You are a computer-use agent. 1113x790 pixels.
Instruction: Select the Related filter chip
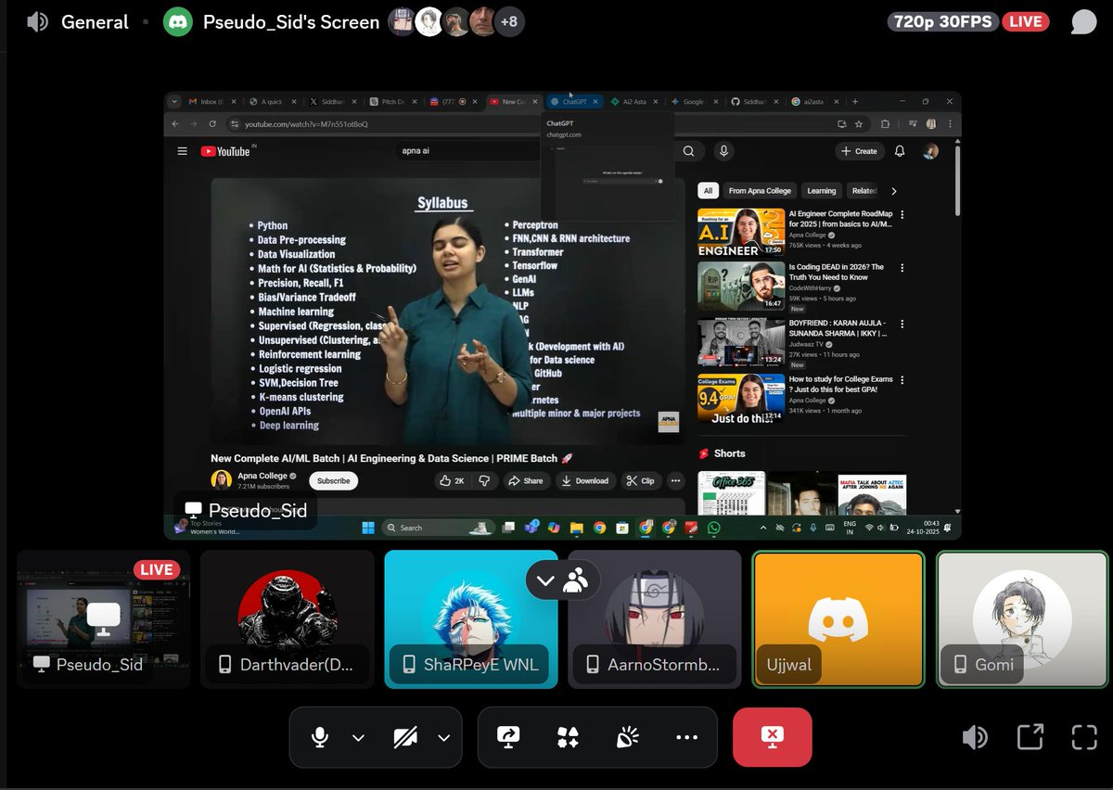point(864,190)
